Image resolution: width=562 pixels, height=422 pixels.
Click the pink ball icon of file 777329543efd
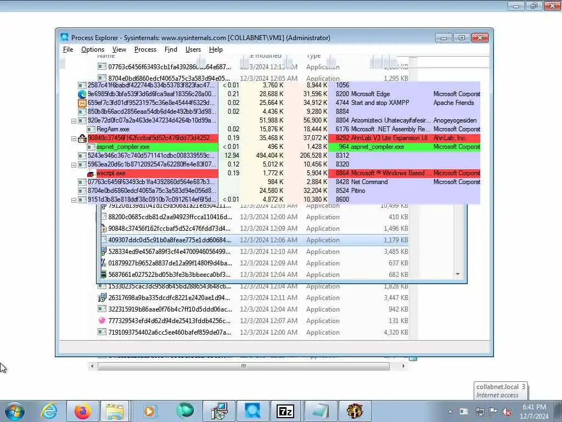[102, 320]
